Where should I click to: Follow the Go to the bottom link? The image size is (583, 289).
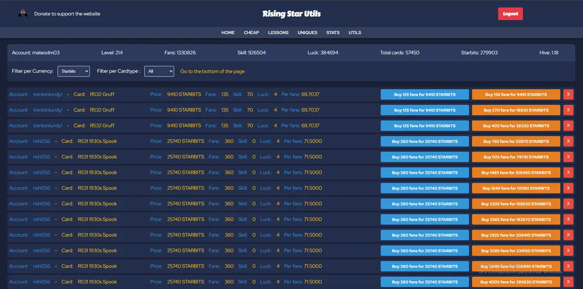pyautogui.click(x=212, y=71)
